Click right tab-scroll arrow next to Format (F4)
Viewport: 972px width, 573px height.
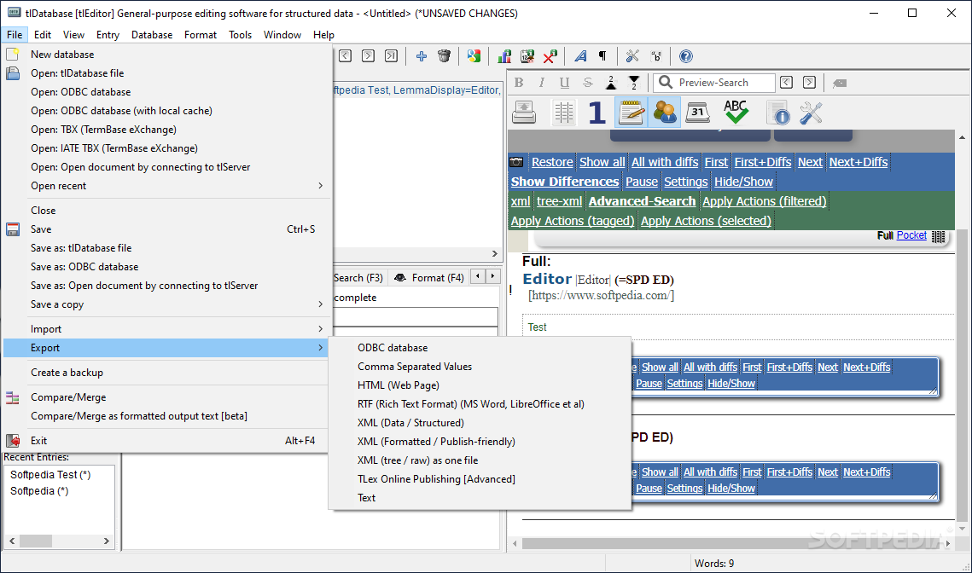[x=492, y=276]
